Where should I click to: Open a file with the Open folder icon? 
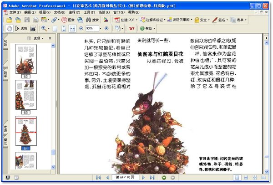[9, 20]
